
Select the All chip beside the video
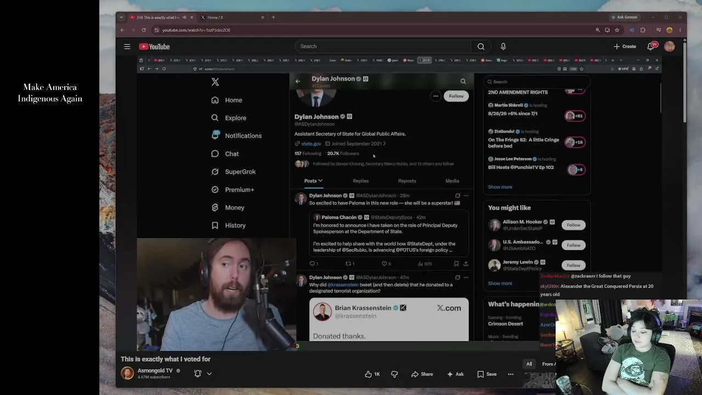(529, 364)
